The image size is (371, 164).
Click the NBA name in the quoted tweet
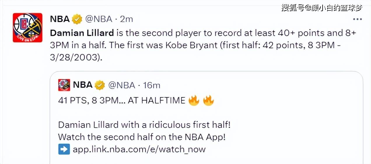pyautogui.click(x=83, y=85)
